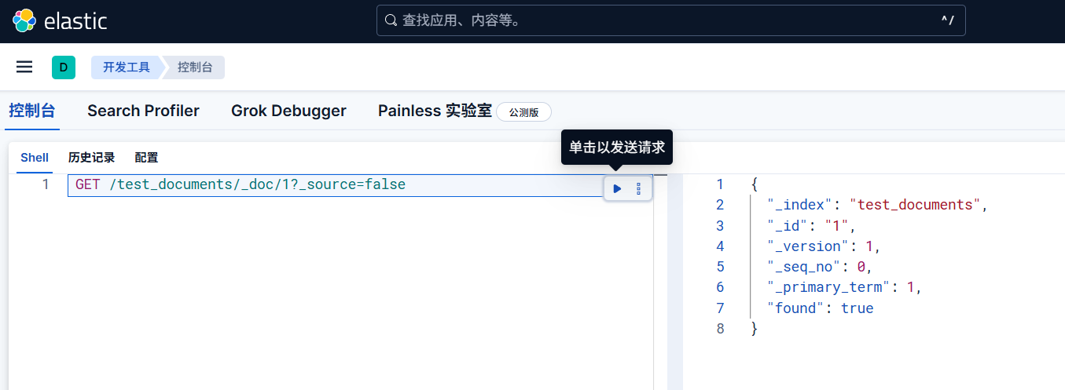Viewport: 1065px width, 390px height.
Task: Open the Grok Debugger tab
Action: (288, 111)
